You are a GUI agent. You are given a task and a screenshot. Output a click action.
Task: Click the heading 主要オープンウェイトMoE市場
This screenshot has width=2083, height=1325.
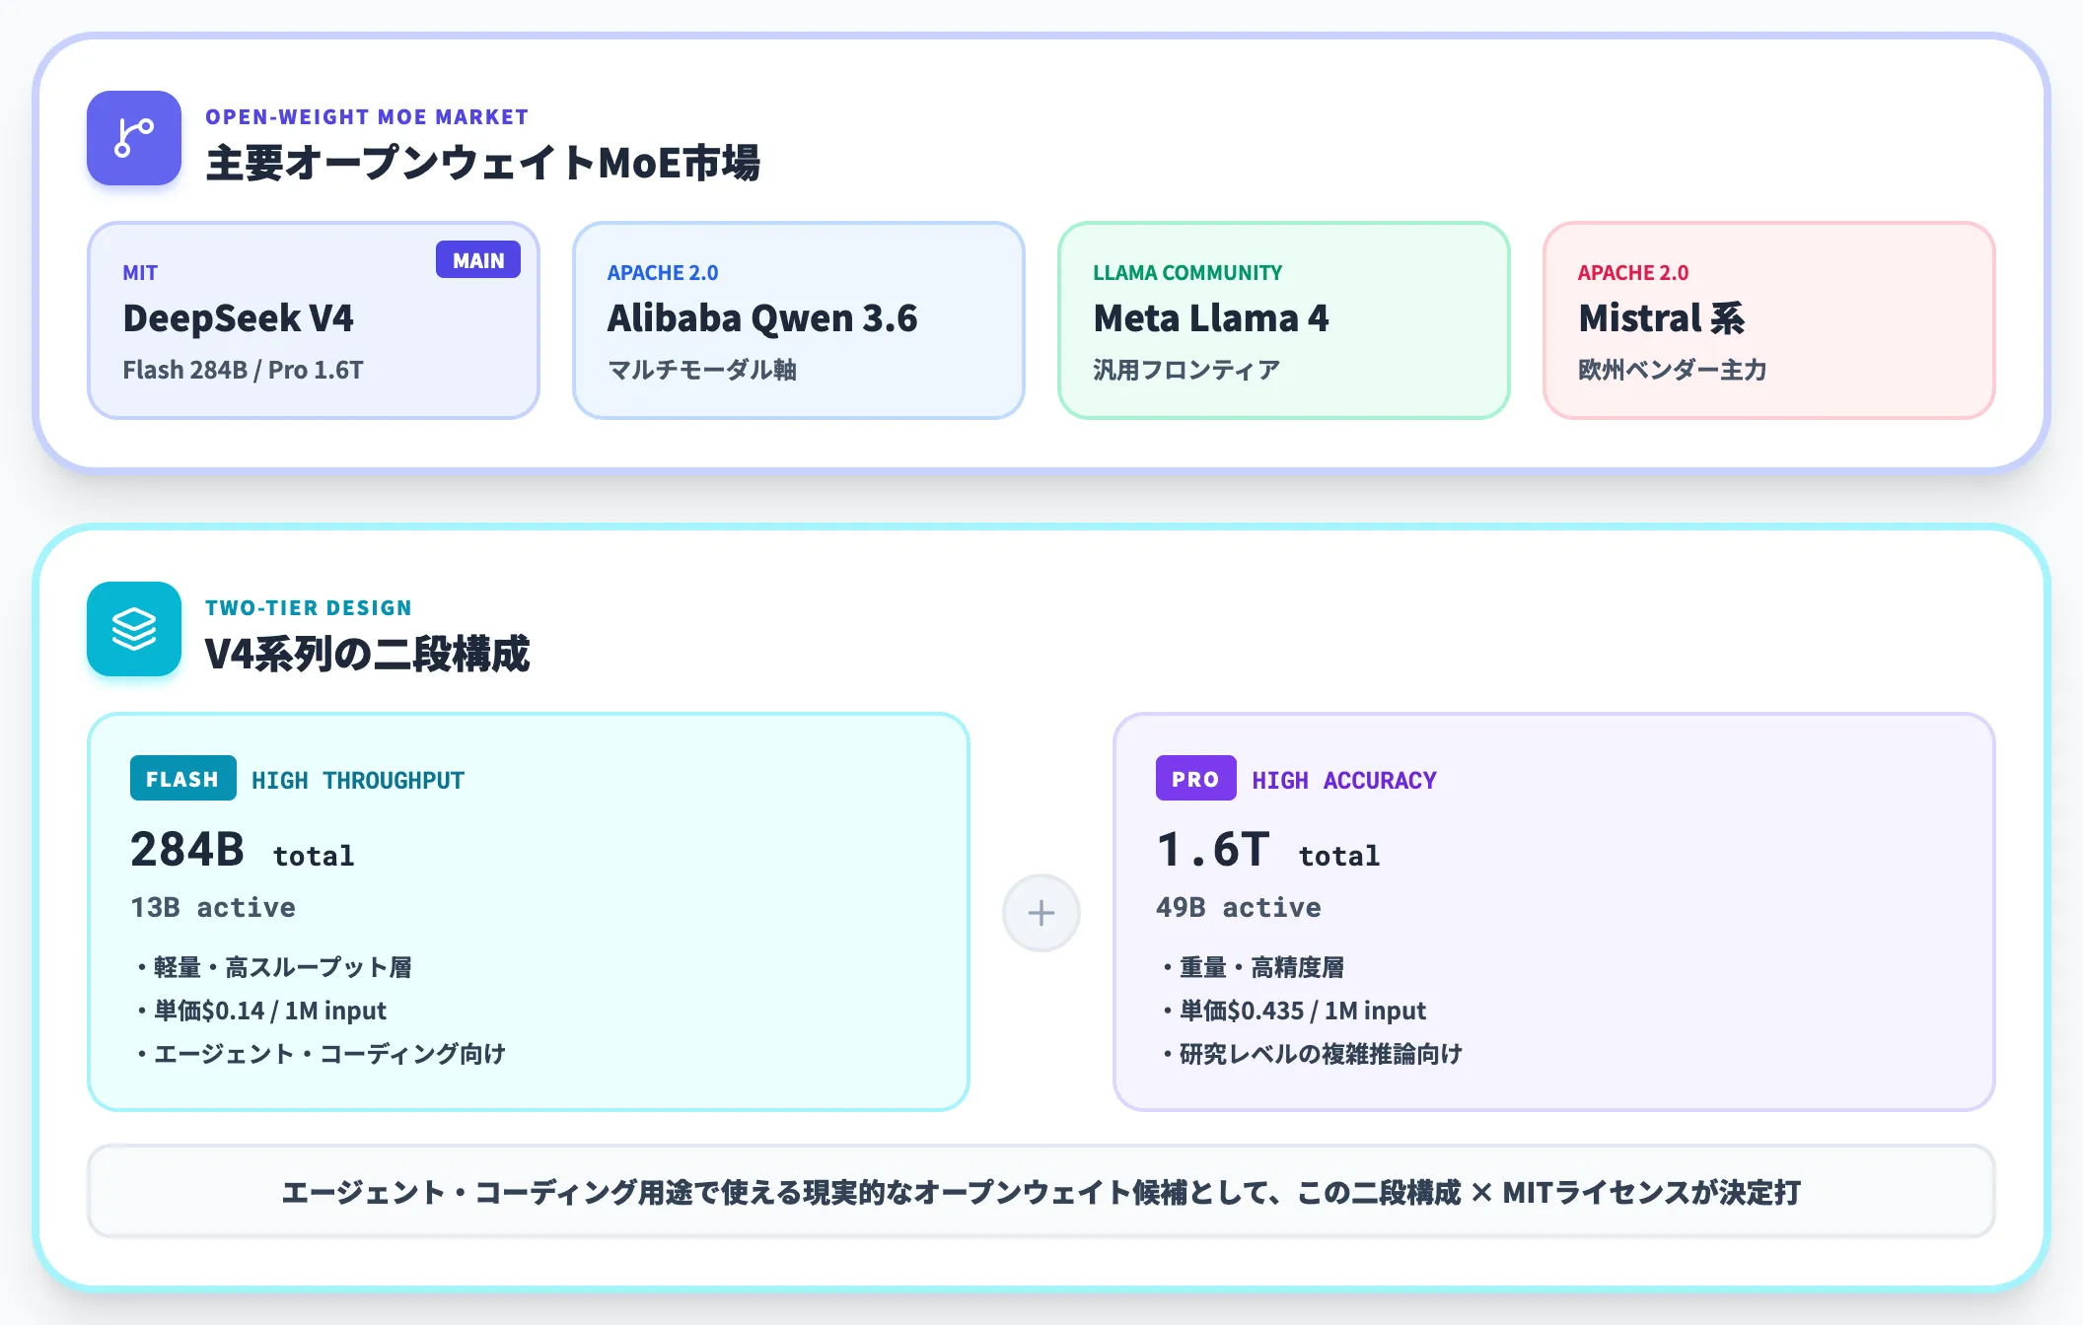(x=483, y=163)
